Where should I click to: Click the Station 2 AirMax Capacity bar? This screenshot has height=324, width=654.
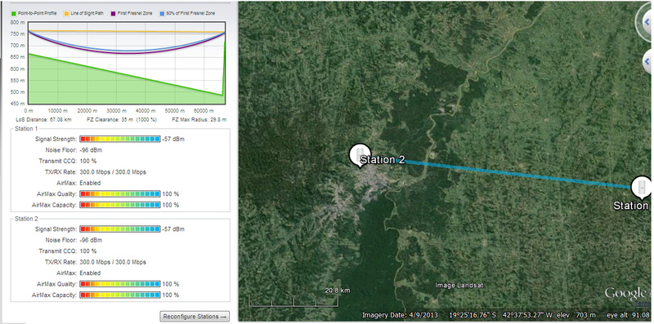point(119,295)
